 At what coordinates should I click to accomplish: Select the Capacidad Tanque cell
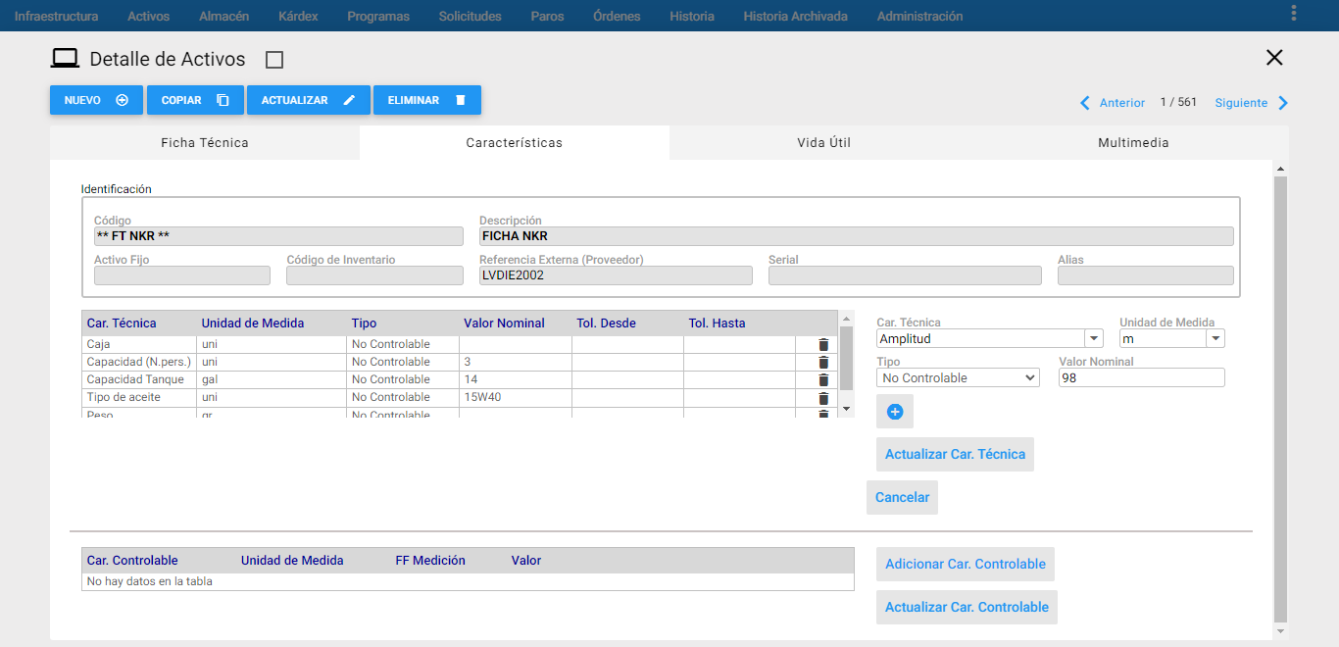139,380
